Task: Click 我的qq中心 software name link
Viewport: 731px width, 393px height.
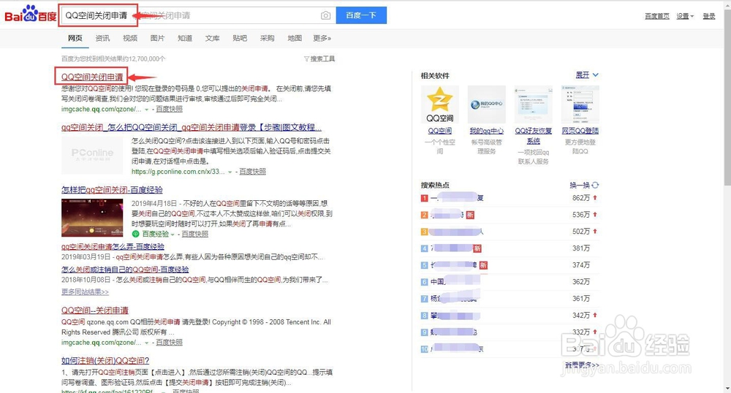Action: pyautogui.click(x=486, y=131)
